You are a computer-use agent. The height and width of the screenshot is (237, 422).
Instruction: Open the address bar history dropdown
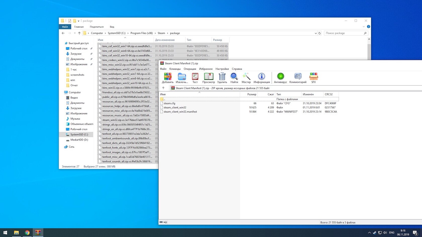(316, 33)
